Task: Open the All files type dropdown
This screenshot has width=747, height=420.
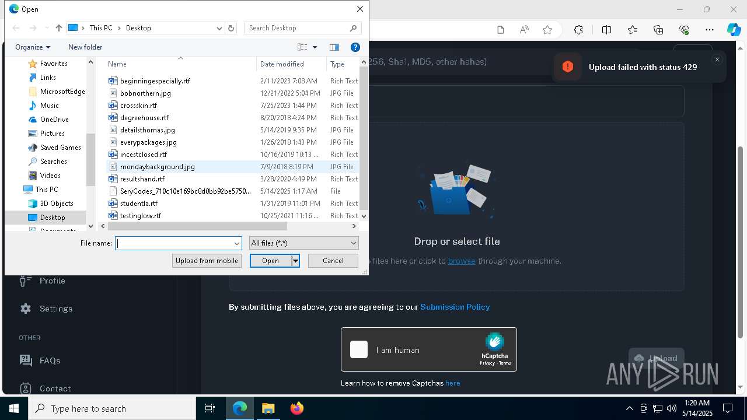Action: pos(303,243)
